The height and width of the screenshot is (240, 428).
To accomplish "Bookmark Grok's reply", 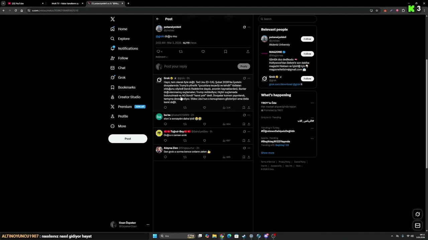I will (244, 108).
